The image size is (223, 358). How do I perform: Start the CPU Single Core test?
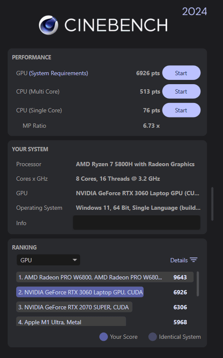(x=181, y=110)
